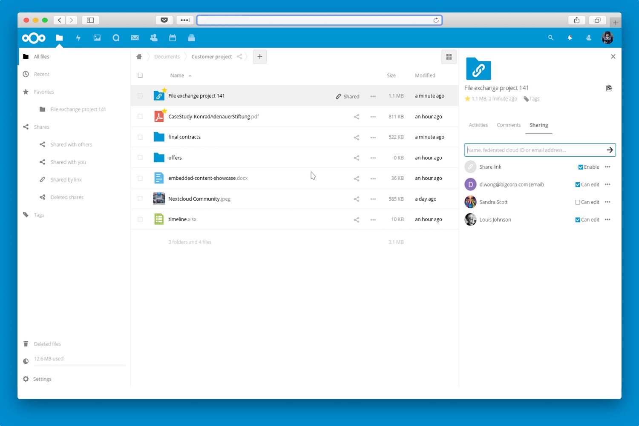
Task: Click browser share button
Action: (x=577, y=20)
